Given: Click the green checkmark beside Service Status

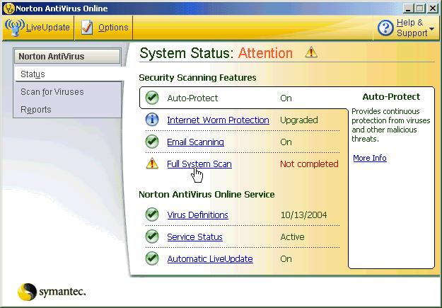Looking at the screenshot, I should coord(151,236).
